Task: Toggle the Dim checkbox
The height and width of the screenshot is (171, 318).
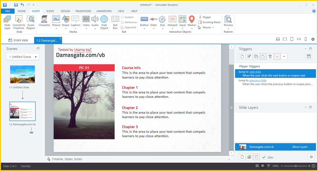Action: click(x=264, y=157)
